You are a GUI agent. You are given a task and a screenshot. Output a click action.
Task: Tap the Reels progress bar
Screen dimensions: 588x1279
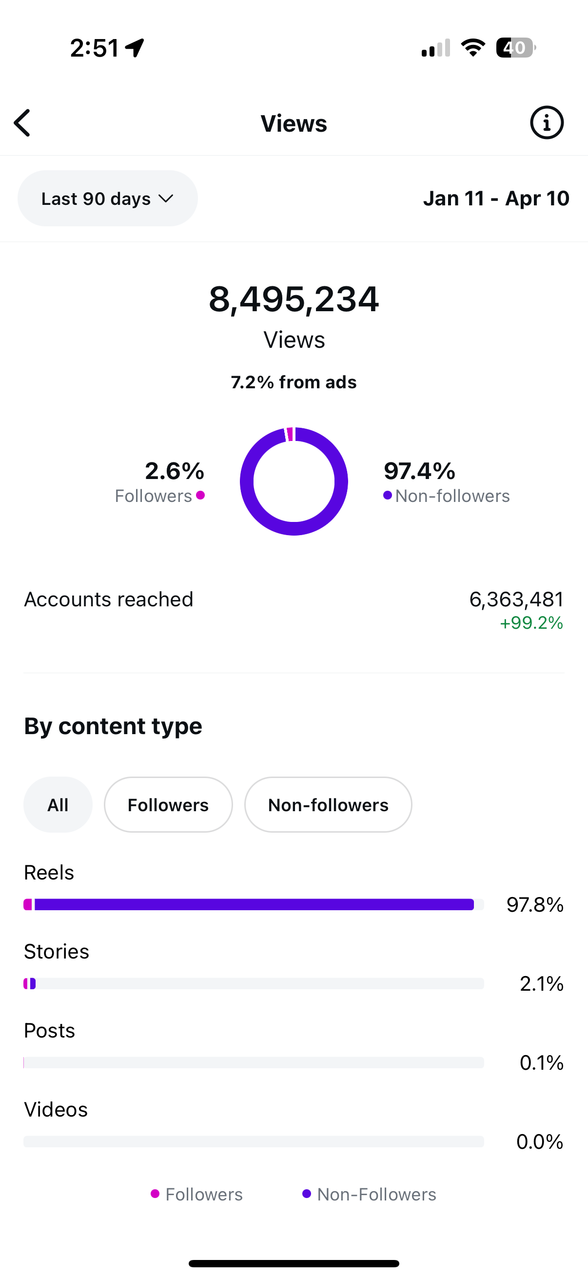254,905
